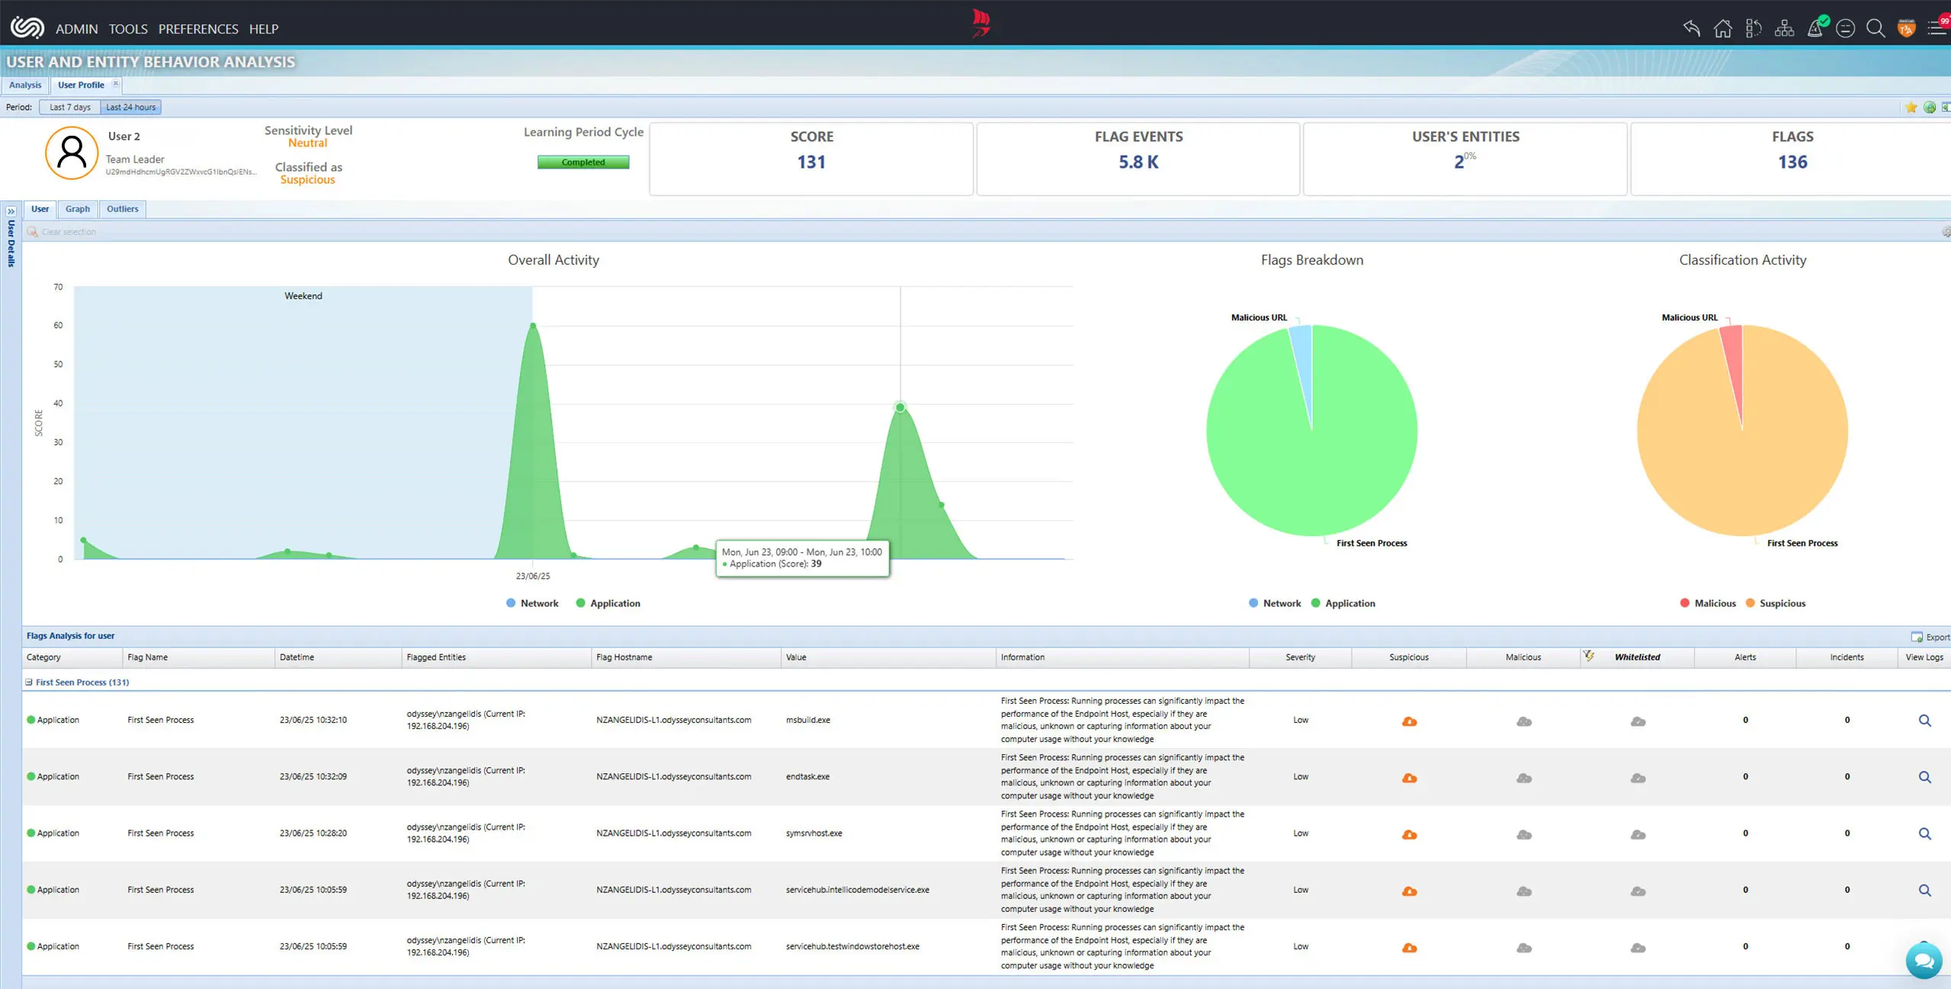
Task: Click the magnifier search icon in header
Action: point(1876,28)
